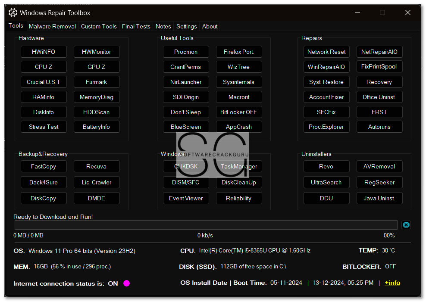Launch HWiNFO hardware tool
This screenshot has width=426, height=302.
(44, 52)
